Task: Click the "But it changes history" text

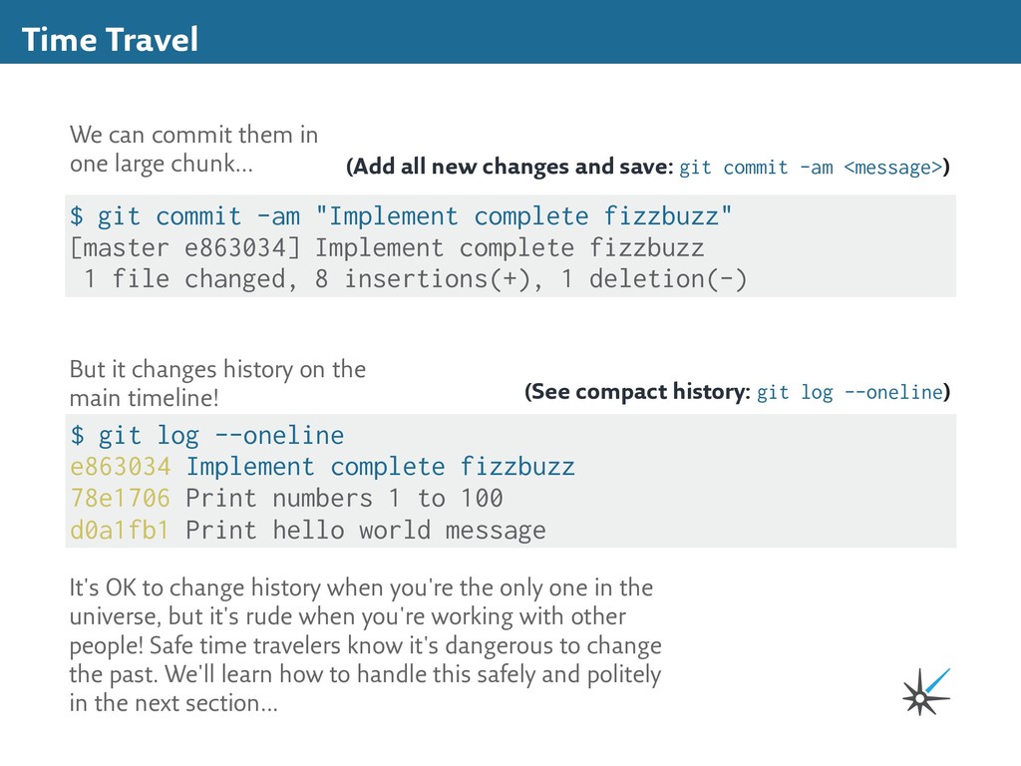Action: tap(217, 383)
